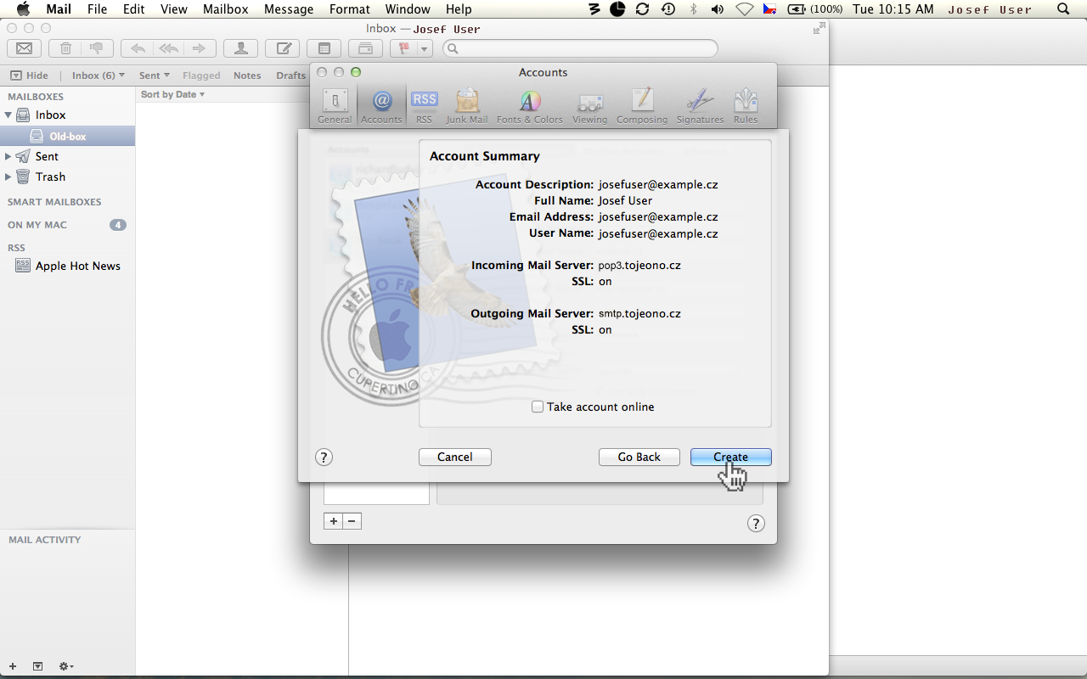Image resolution: width=1087 pixels, height=679 pixels.
Task: Open the File menu
Action: (97, 9)
